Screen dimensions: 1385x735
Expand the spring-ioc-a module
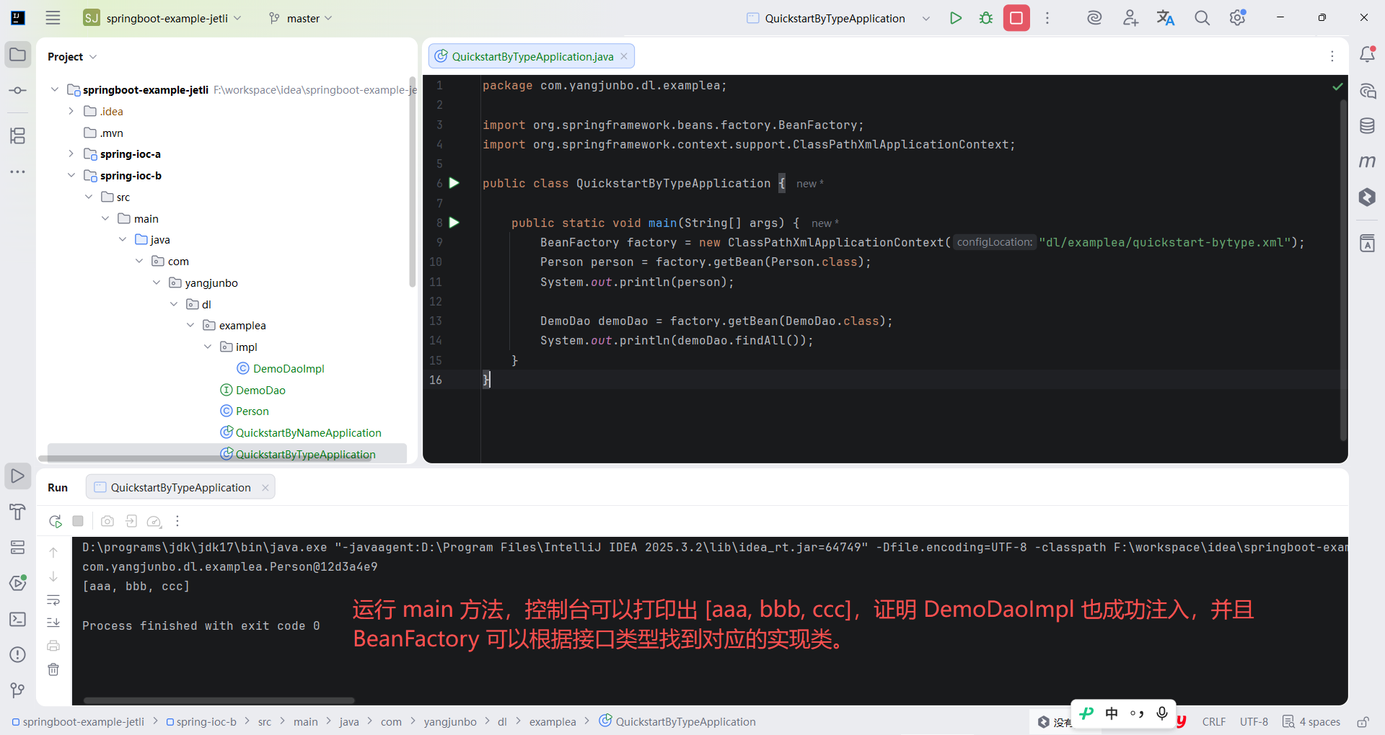click(71, 153)
